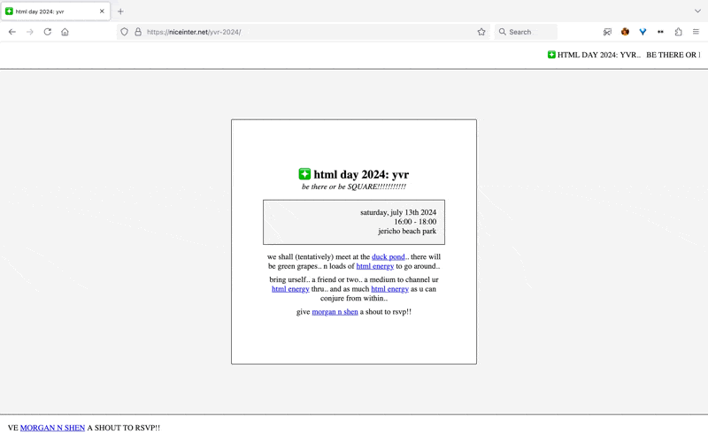The height and width of the screenshot is (442, 708).
Task: Go to the browser home page
Action: (65, 32)
